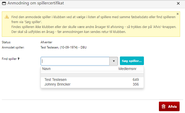Viewport: 185px width, 113px height.
Task: Choose Test Testesen from the player list
Action: (x=55, y=80)
